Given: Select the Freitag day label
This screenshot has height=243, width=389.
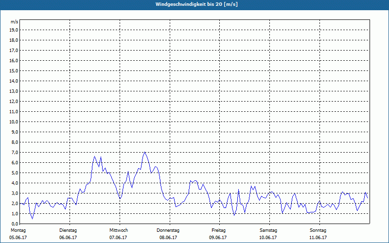Looking at the screenshot, I should 218,230.
